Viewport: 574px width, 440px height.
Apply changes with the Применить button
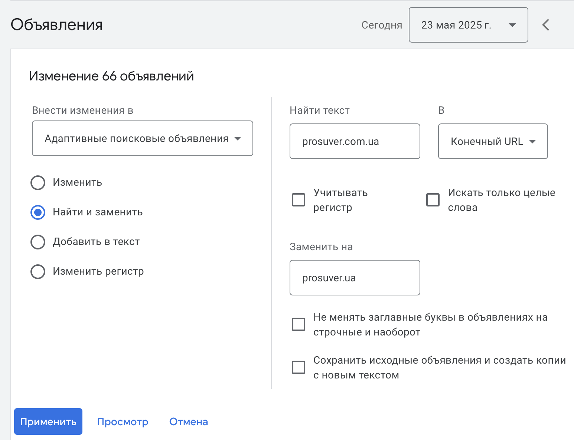point(48,421)
